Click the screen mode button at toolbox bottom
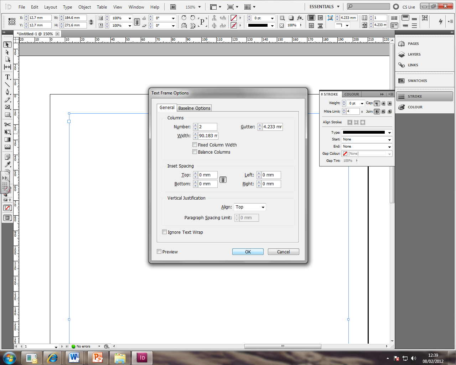This screenshot has height=365, width=456. point(7,218)
